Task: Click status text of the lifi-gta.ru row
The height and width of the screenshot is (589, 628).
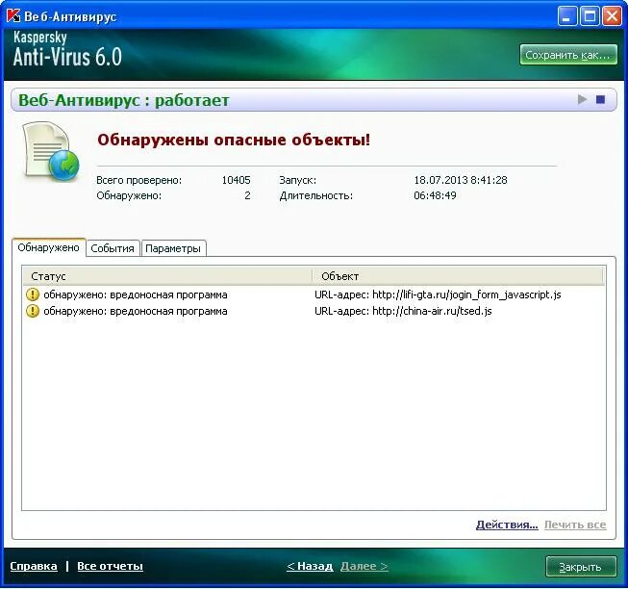Action: [x=136, y=294]
